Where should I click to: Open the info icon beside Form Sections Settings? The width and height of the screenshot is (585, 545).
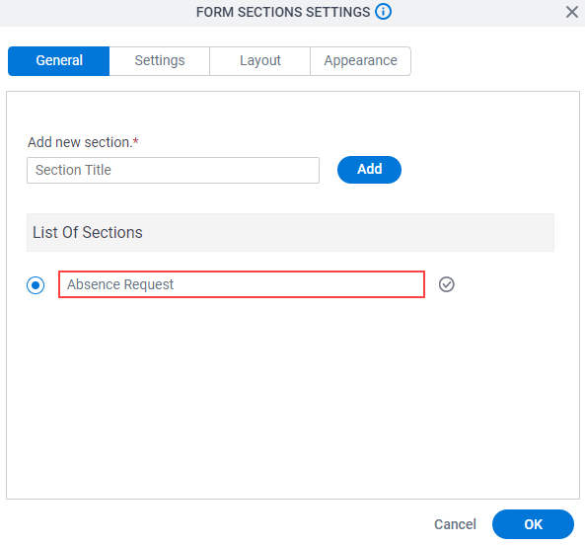(383, 12)
